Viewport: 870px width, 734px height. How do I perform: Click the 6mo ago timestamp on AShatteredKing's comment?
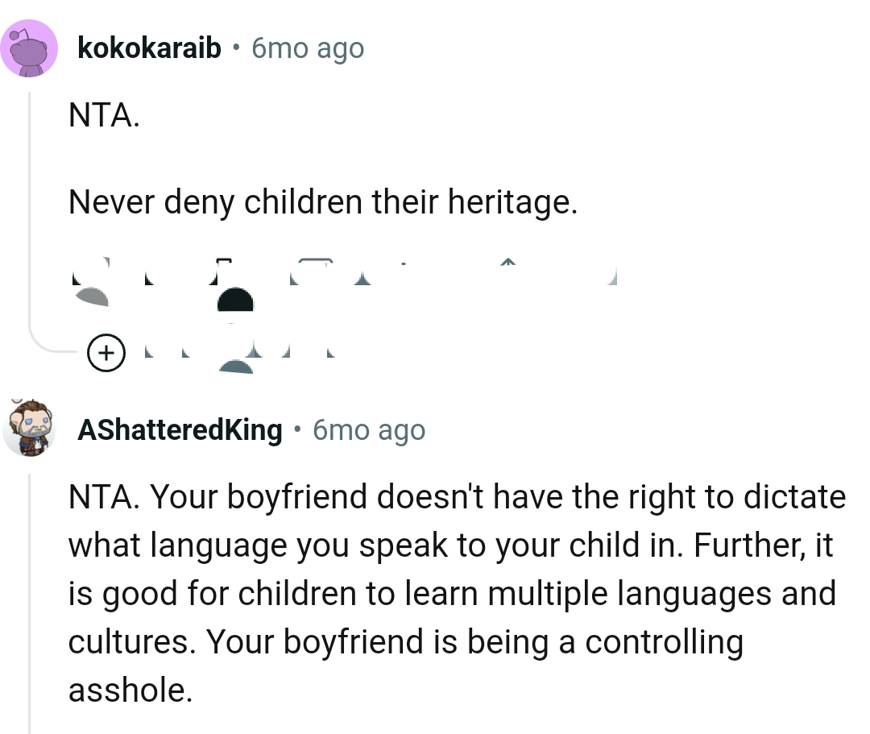pos(368,430)
